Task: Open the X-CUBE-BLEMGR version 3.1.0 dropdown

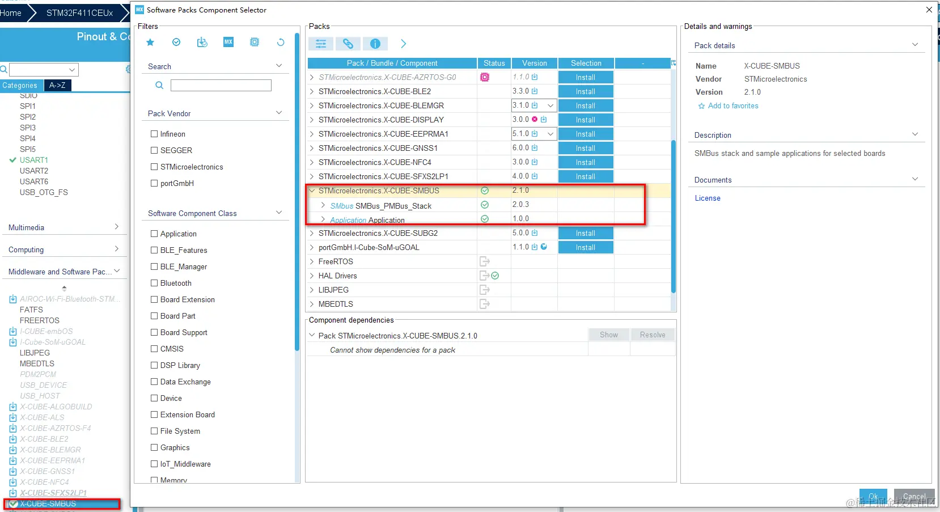Action: pyautogui.click(x=550, y=105)
